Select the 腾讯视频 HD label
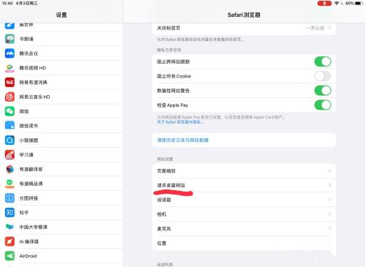The image size is (365, 267). click(x=33, y=68)
